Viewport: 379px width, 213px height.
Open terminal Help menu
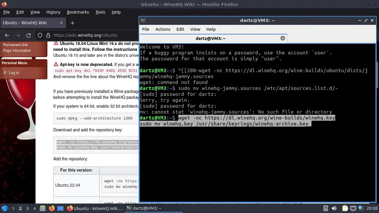coord(211,29)
